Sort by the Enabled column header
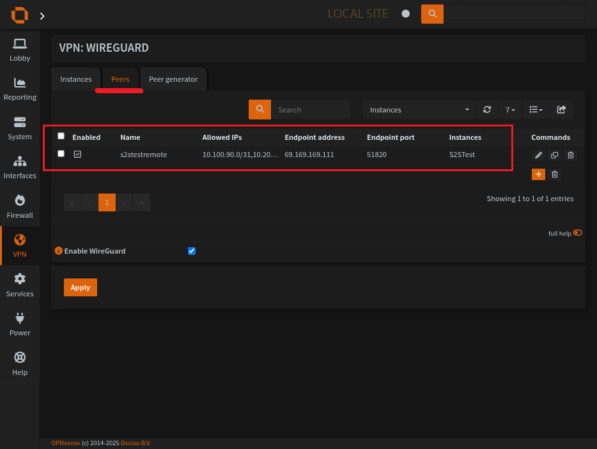 tap(86, 137)
